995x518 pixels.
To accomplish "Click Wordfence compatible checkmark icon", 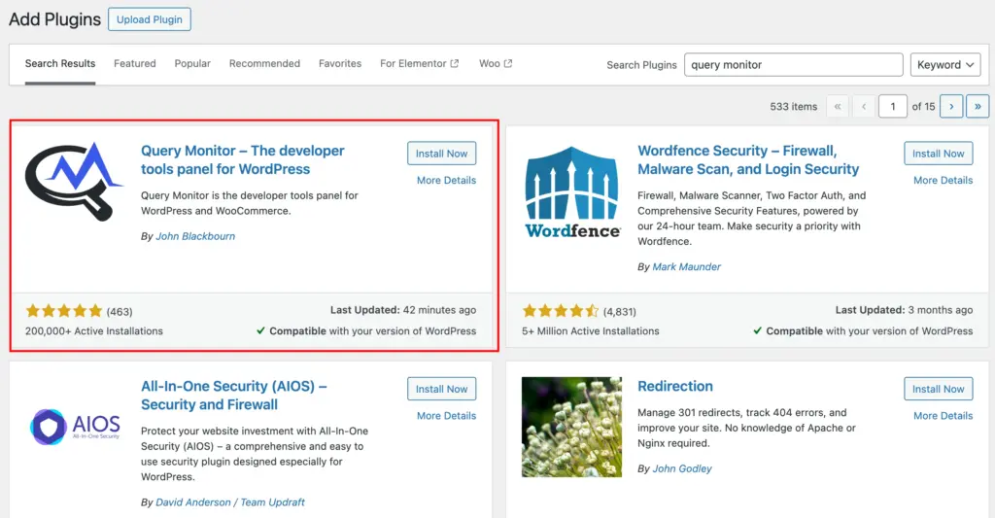I will click(757, 330).
